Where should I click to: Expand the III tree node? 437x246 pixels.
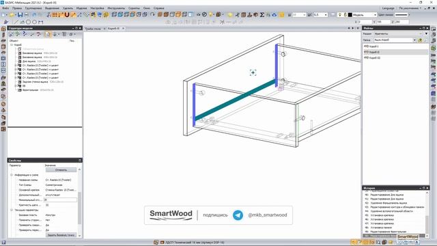click(16, 86)
